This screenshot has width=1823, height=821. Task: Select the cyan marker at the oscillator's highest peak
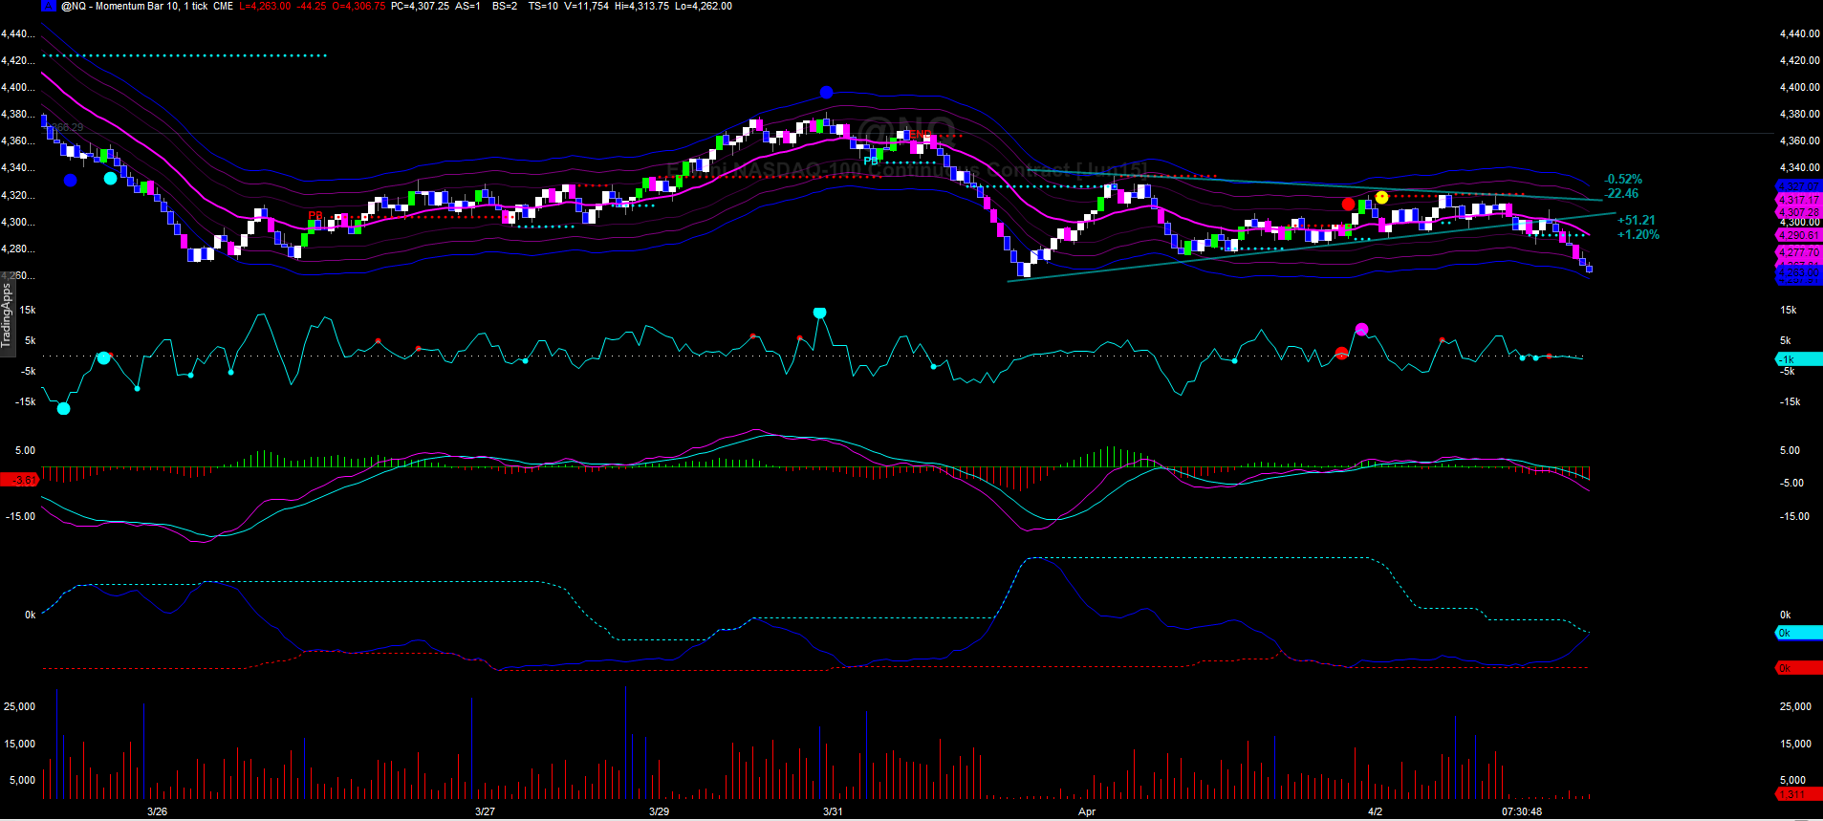coord(819,313)
